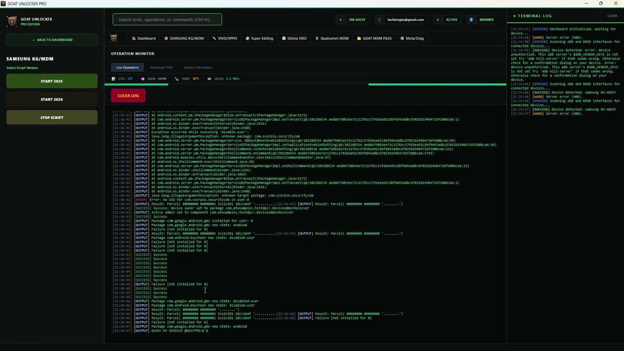Open the VIVO/OPPO tab
The width and height of the screenshot is (624, 351).
click(225, 39)
